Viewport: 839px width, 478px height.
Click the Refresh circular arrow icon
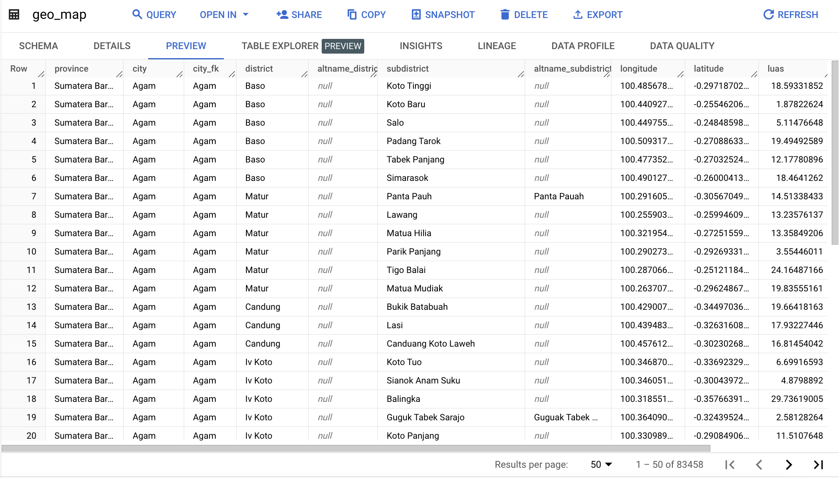click(x=769, y=15)
